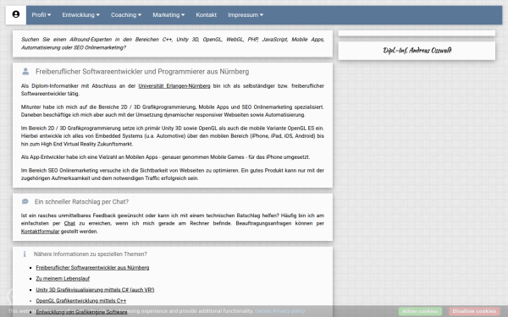Expand the Marketing menu
This screenshot has width=508, height=317.
click(168, 15)
